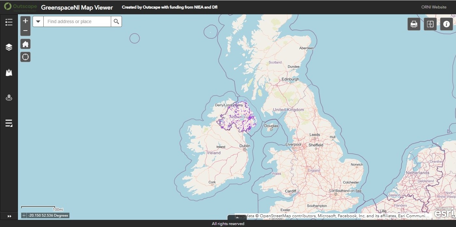This screenshot has width=456, height=227.
Task: Click the search magnifier button
Action: (116, 21)
